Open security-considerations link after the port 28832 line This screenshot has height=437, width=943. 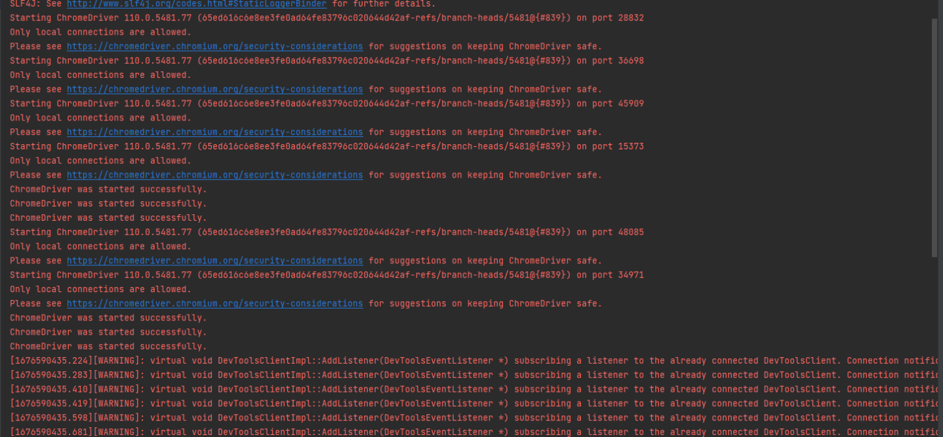[x=214, y=47]
